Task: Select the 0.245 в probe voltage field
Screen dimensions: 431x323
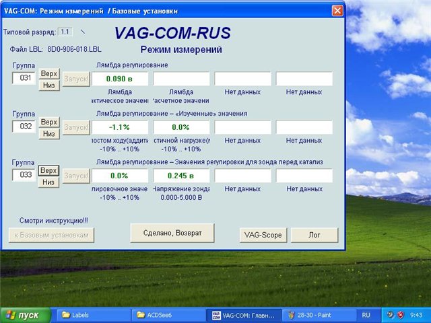Action: click(x=181, y=176)
